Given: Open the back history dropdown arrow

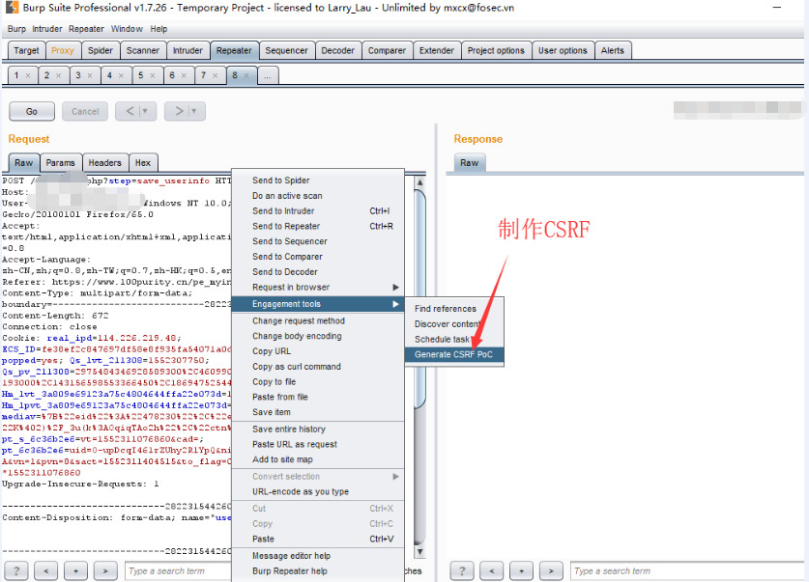Looking at the screenshot, I should (x=145, y=111).
